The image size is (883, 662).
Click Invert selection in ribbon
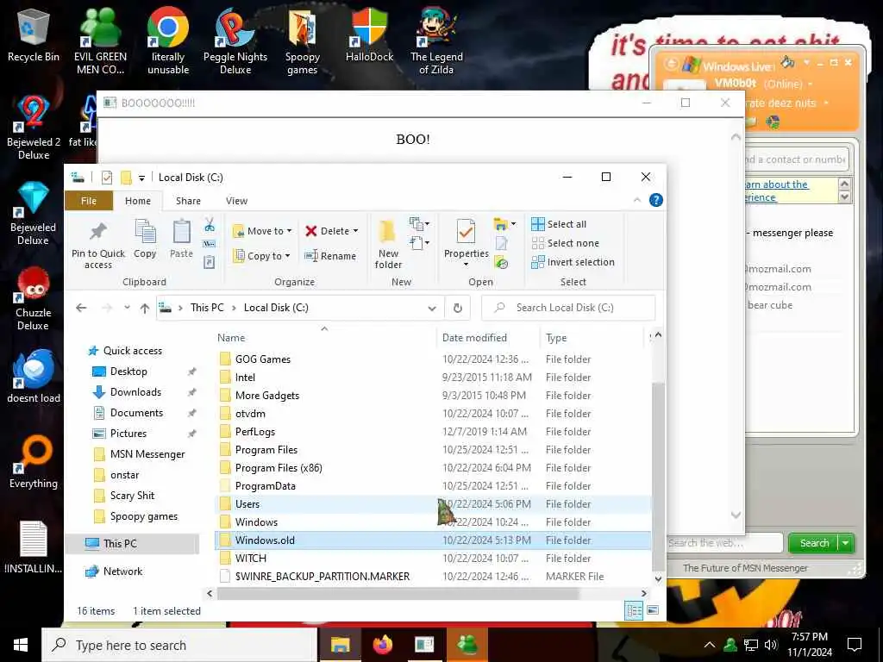[573, 262]
